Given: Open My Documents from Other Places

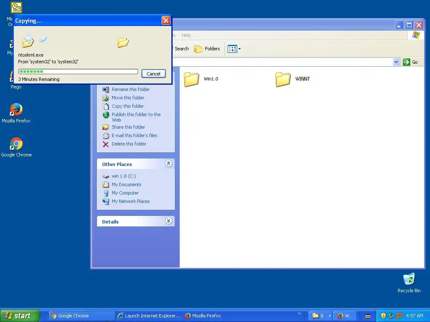Looking at the screenshot, I should pos(126,184).
